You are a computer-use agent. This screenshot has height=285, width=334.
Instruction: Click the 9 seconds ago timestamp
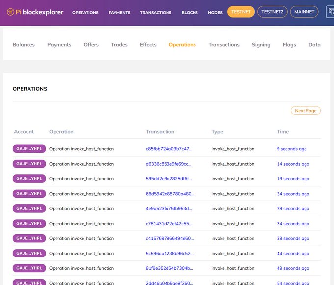coord(292,149)
